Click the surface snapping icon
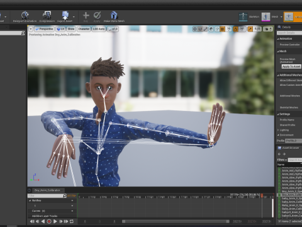Image resolution: width=302 pixels, height=227 pixels. [x=218, y=29]
